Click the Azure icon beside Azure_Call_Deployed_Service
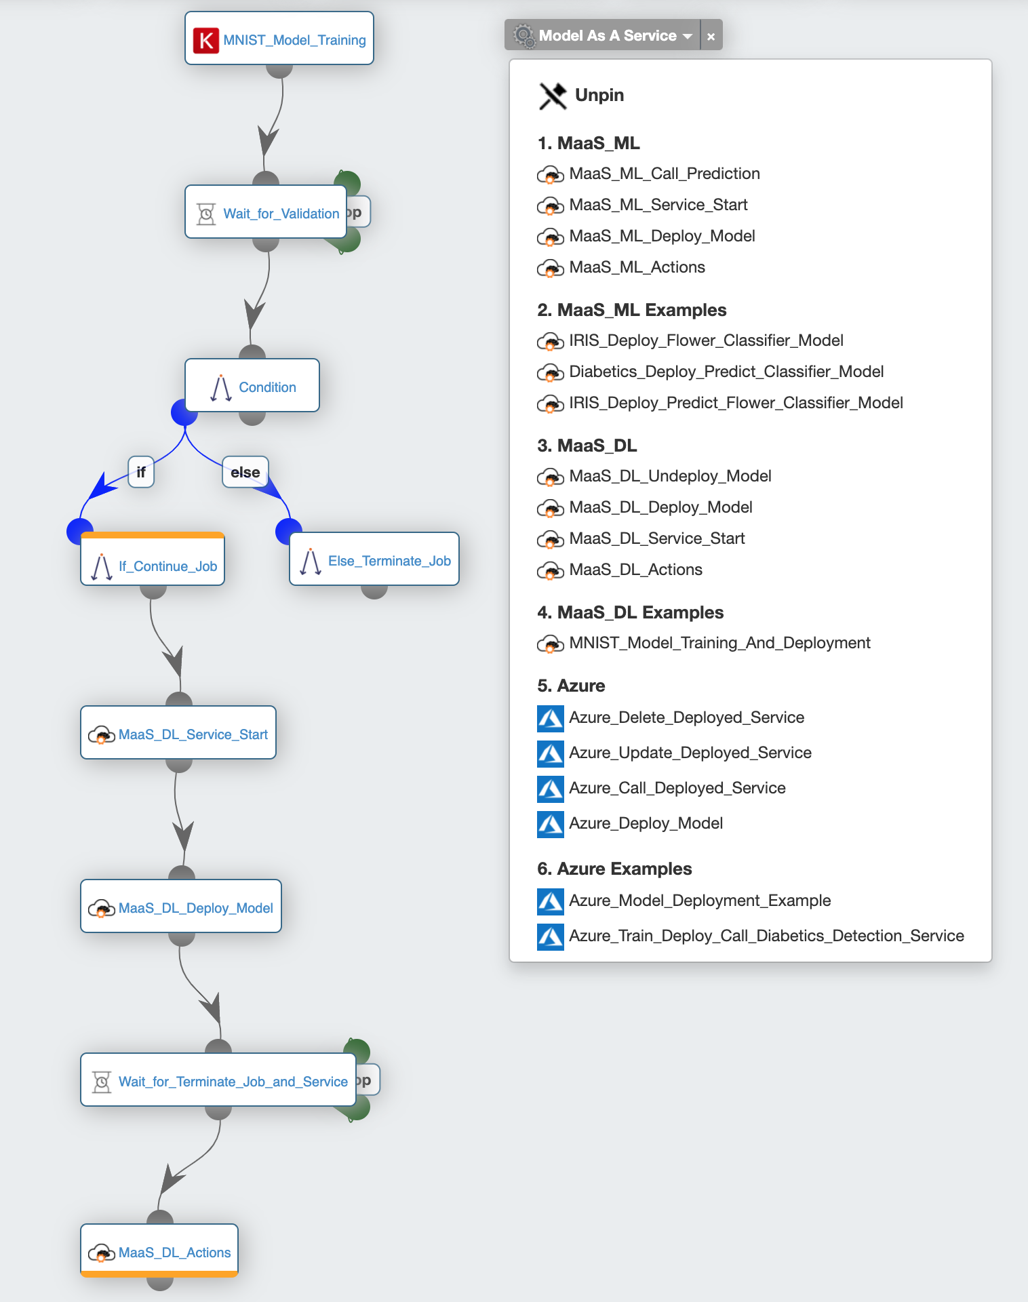 click(x=551, y=789)
